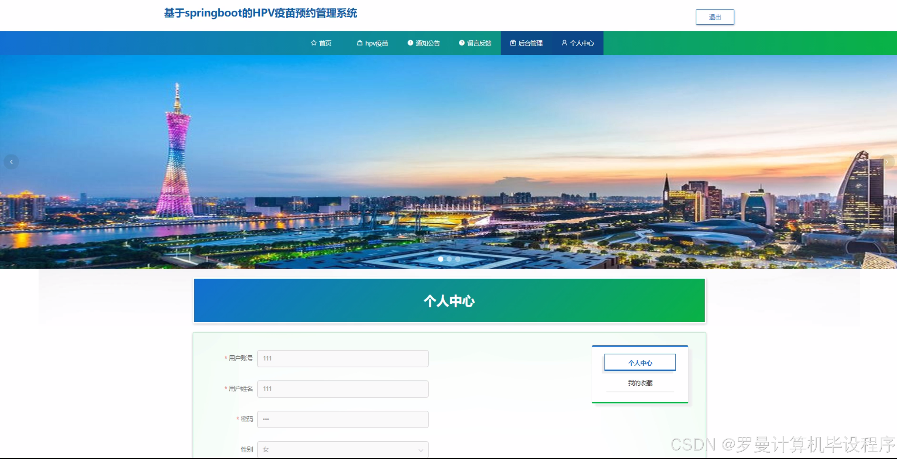
Task: Open 我的收藏 in the side panel
Action: click(x=640, y=383)
